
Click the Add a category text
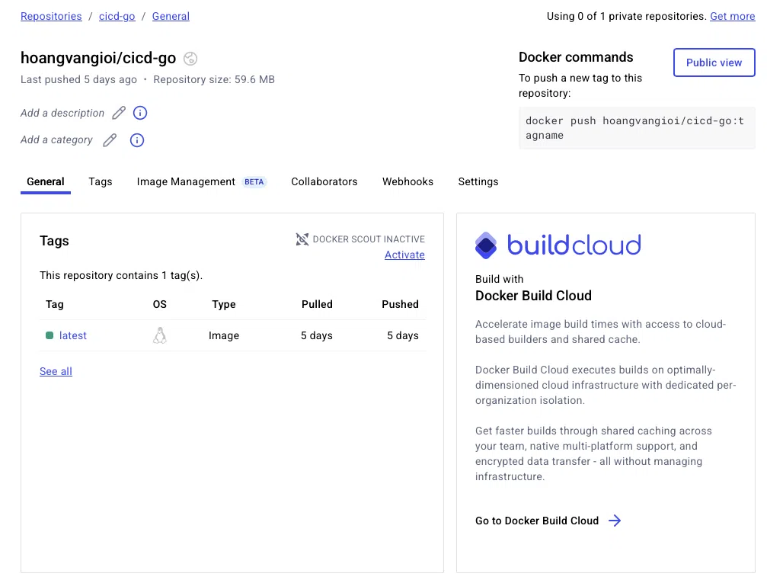[56, 140]
